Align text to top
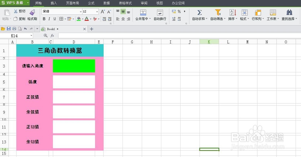Viewport: 301px width, 157px height. click(x=118, y=11)
